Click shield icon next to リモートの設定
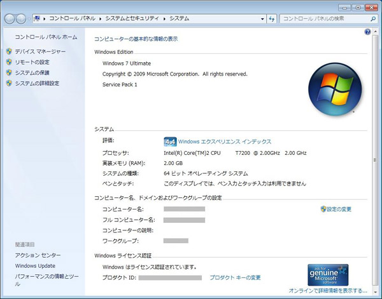 point(9,62)
